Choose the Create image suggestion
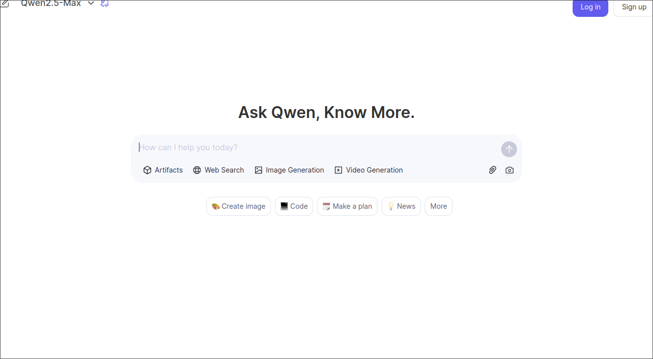The image size is (653, 359). [239, 206]
